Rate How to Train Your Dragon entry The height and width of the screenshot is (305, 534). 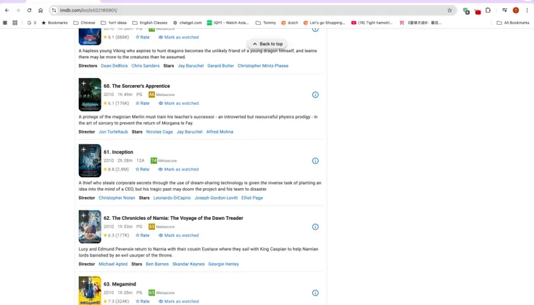click(142, 37)
